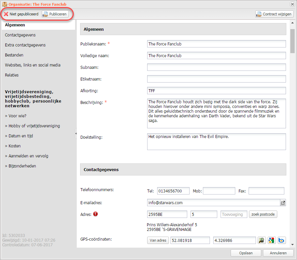This screenshot has width=297, height=260.
Task: Click the Contactgegevens section header in the form
Action: (183, 169)
